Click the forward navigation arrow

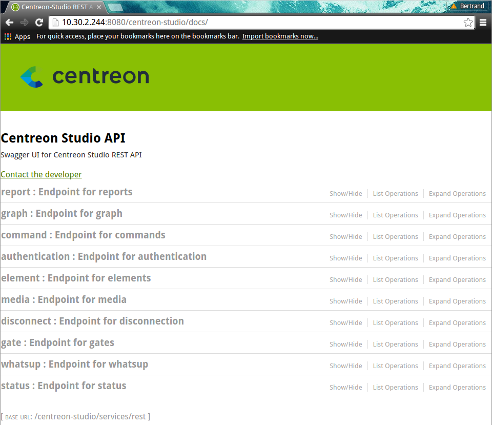coord(24,23)
